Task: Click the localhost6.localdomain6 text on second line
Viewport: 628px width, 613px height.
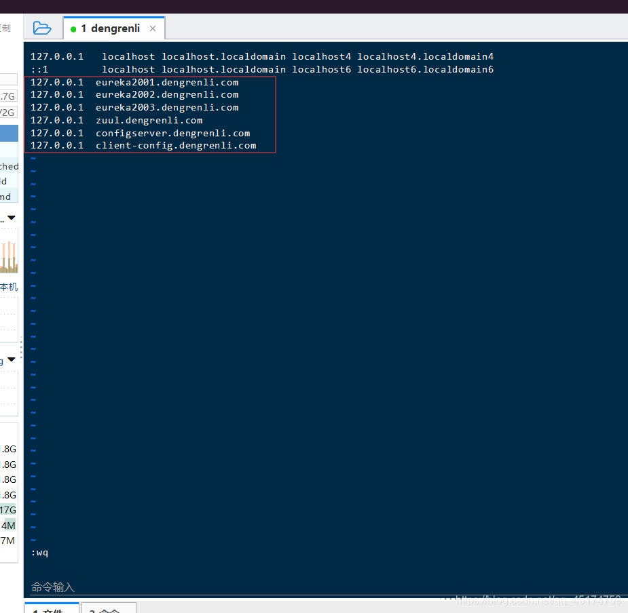Action: coord(425,70)
